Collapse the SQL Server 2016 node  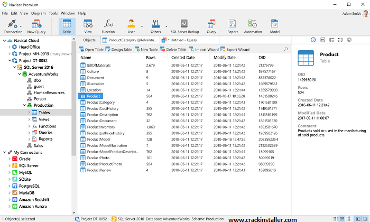14,67
